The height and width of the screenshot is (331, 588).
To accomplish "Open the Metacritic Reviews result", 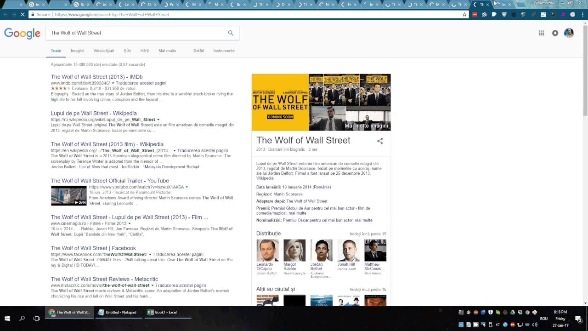I will click(x=104, y=279).
